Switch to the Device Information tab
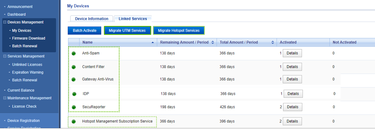 click(x=92, y=19)
